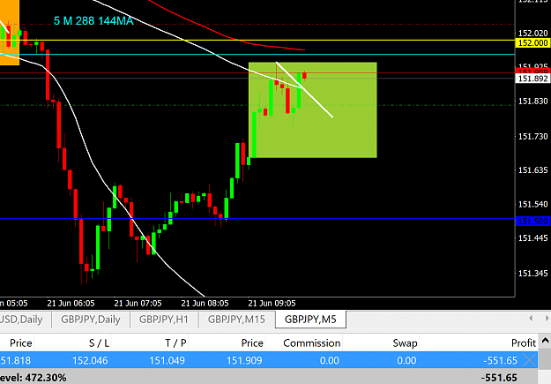Image resolution: width=551 pixels, height=384 pixels.
Task: Click the 21 Jun 09:05 time axis label
Action: (x=272, y=303)
